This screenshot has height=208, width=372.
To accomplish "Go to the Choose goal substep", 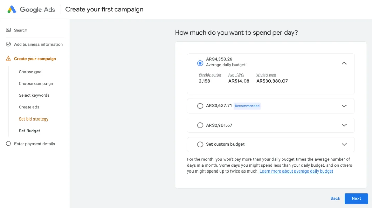I will tap(31, 72).
